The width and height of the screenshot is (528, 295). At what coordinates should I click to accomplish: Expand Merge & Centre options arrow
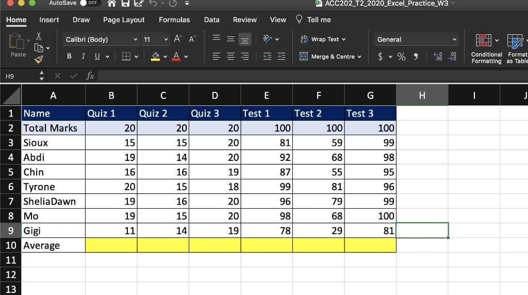click(x=359, y=57)
